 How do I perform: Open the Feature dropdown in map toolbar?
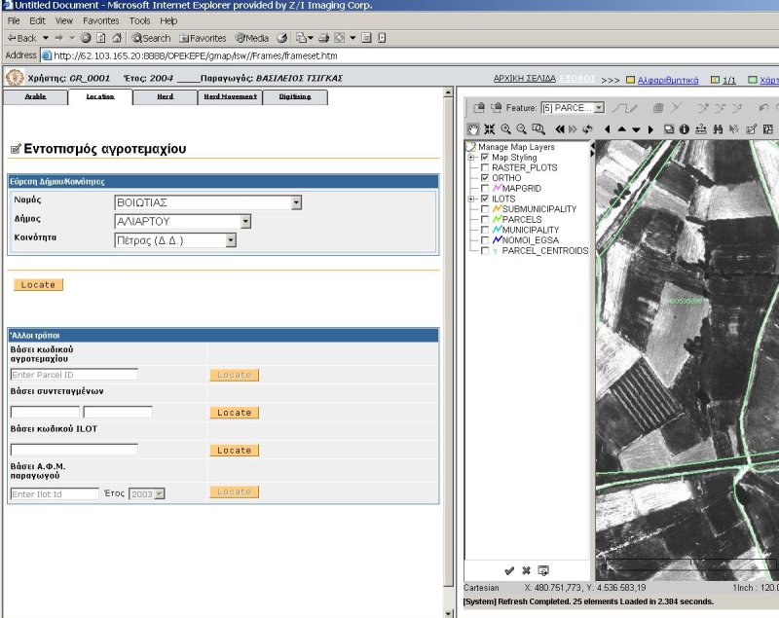599,107
